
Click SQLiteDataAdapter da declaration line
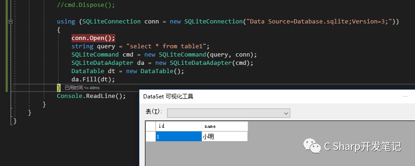(x=162, y=63)
